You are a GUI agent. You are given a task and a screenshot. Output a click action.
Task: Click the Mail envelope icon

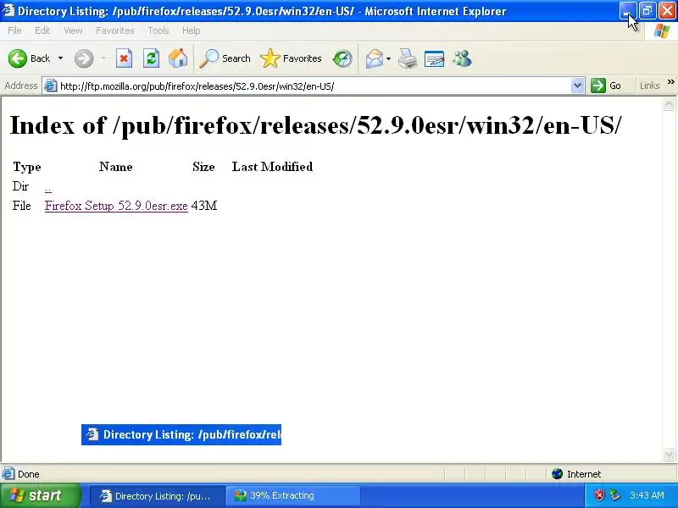(x=375, y=58)
